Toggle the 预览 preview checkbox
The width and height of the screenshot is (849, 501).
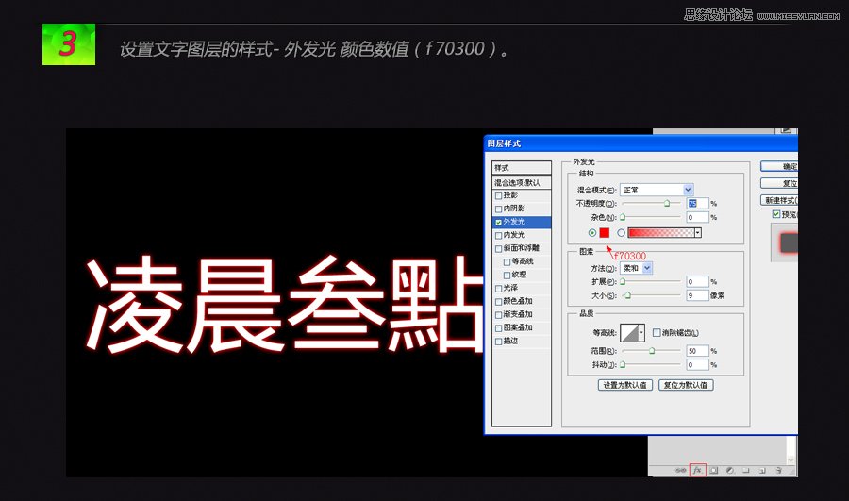pyautogui.click(x=776, y=214)
